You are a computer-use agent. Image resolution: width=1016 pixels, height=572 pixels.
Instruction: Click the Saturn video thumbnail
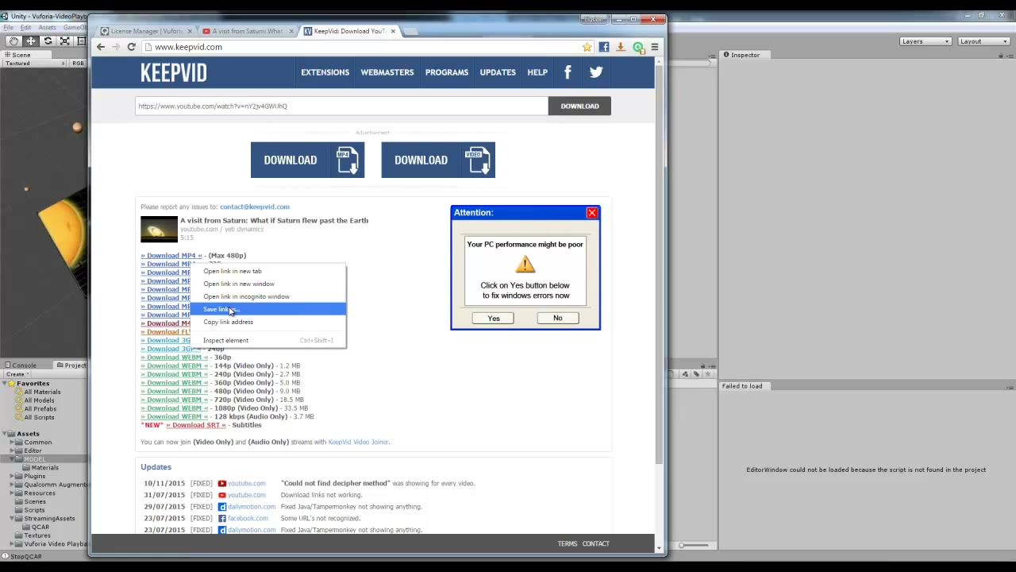159,229
